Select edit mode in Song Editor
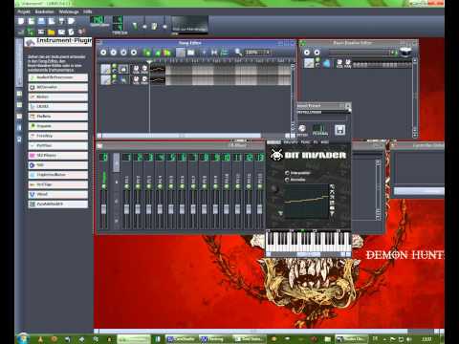 point(190,53)
